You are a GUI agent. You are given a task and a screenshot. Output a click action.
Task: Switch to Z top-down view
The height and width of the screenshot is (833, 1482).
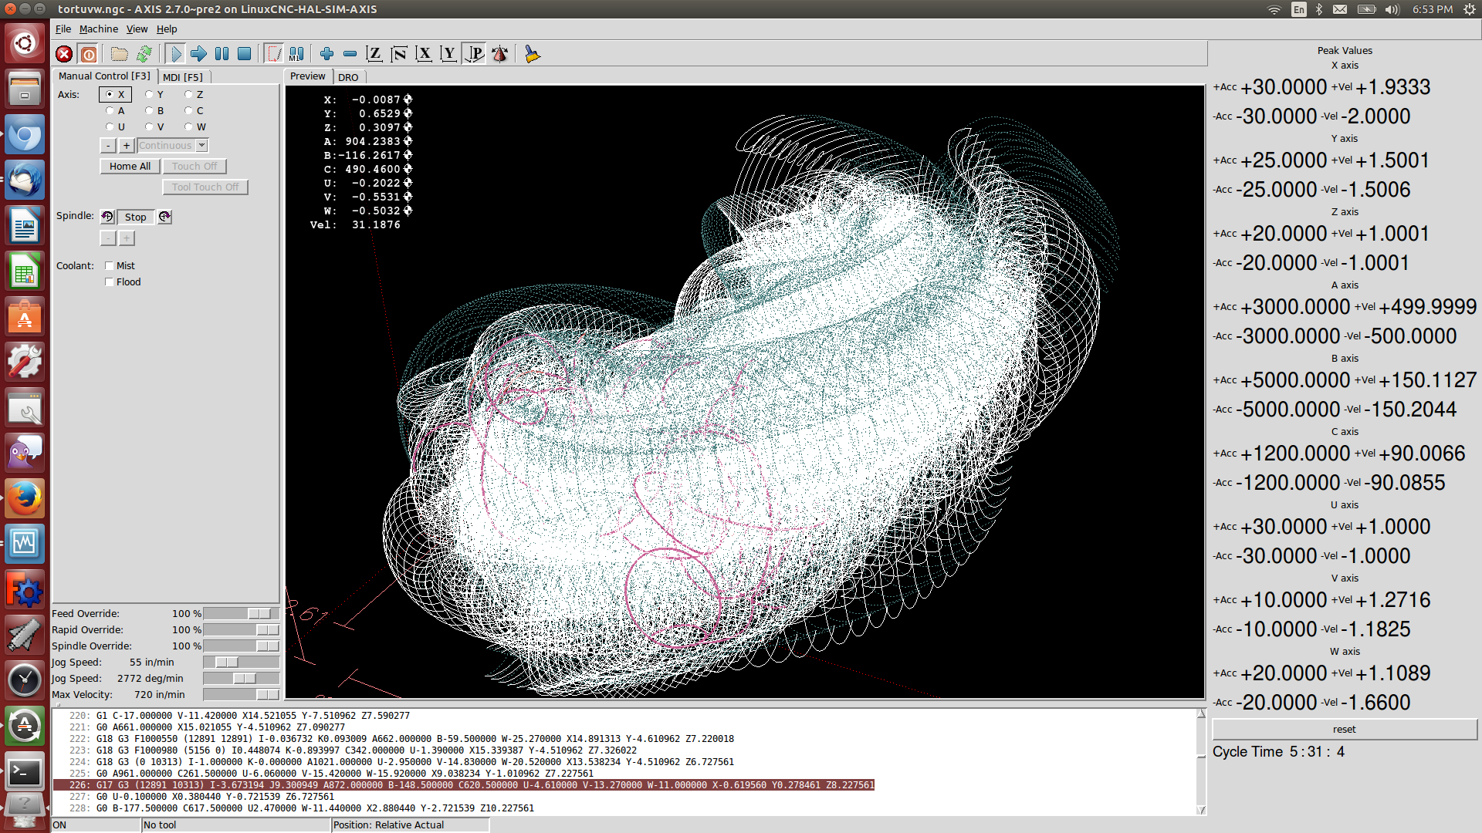tap(374, 54)
